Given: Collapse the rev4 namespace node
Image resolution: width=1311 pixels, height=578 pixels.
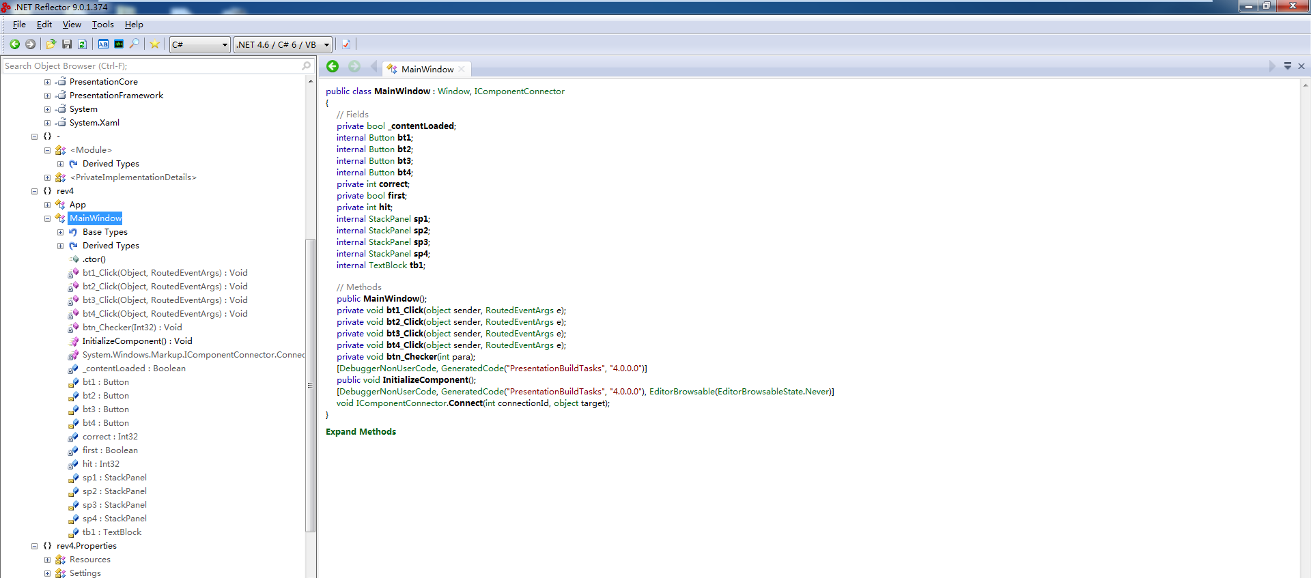Looking at the screenshot, I should click(34, 191).
